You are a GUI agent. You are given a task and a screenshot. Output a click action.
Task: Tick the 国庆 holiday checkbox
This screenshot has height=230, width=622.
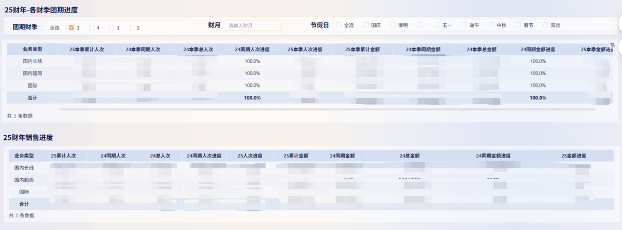[x=366, y=25]
